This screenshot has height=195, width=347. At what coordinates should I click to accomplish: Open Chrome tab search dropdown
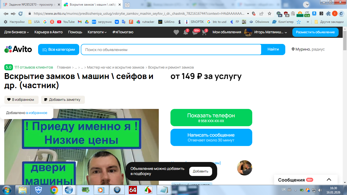click(307, 4)
